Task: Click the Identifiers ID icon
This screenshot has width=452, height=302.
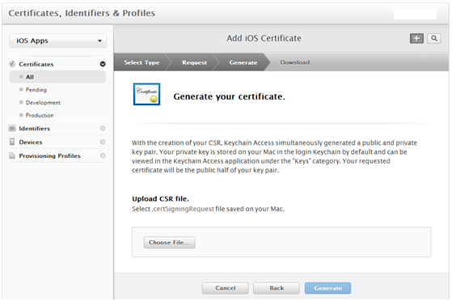Action: [x=12, y=128]
